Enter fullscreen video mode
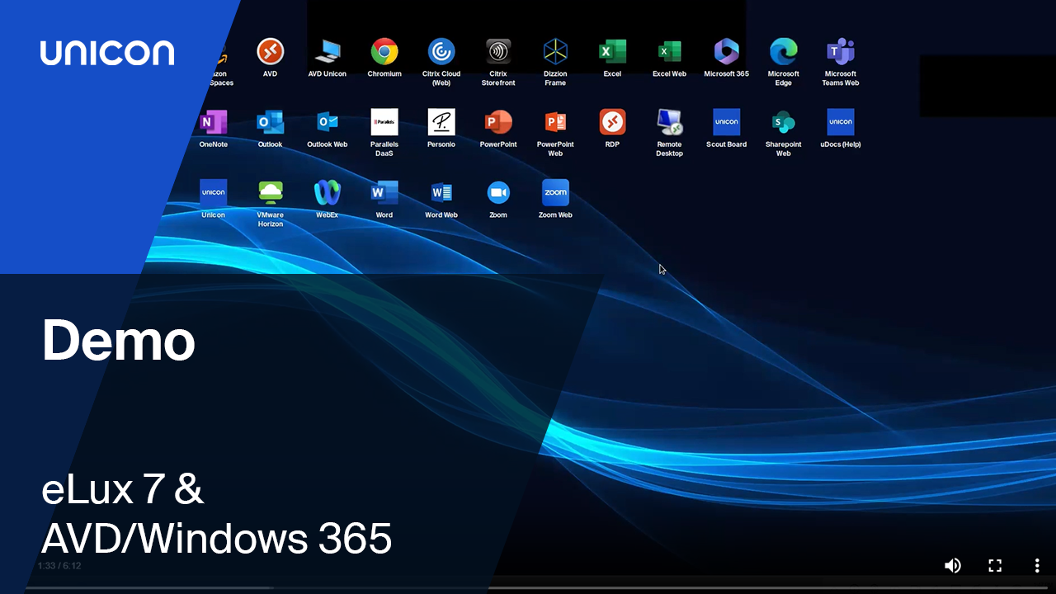 click(995, 565)
